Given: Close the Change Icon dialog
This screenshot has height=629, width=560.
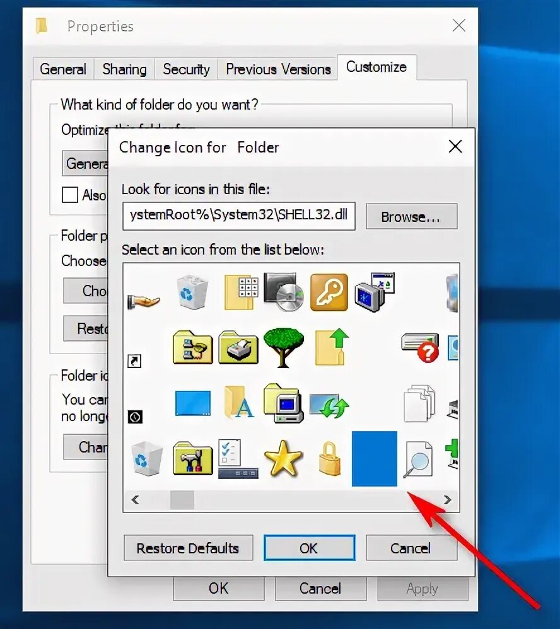Looking at the screenshot, I should pos(455,146).
